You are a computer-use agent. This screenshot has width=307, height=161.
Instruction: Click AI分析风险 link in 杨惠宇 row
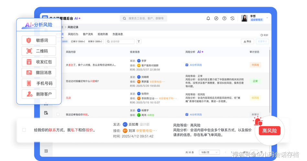click(194, 115)
